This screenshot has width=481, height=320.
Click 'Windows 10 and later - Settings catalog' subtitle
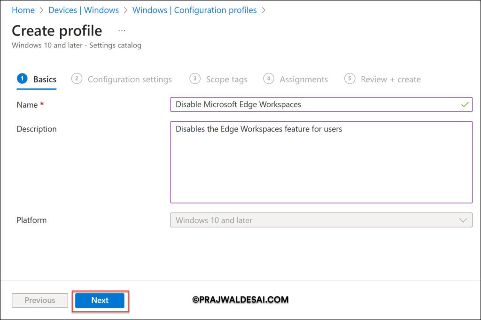pyautogui.click(x=77, y=46)
